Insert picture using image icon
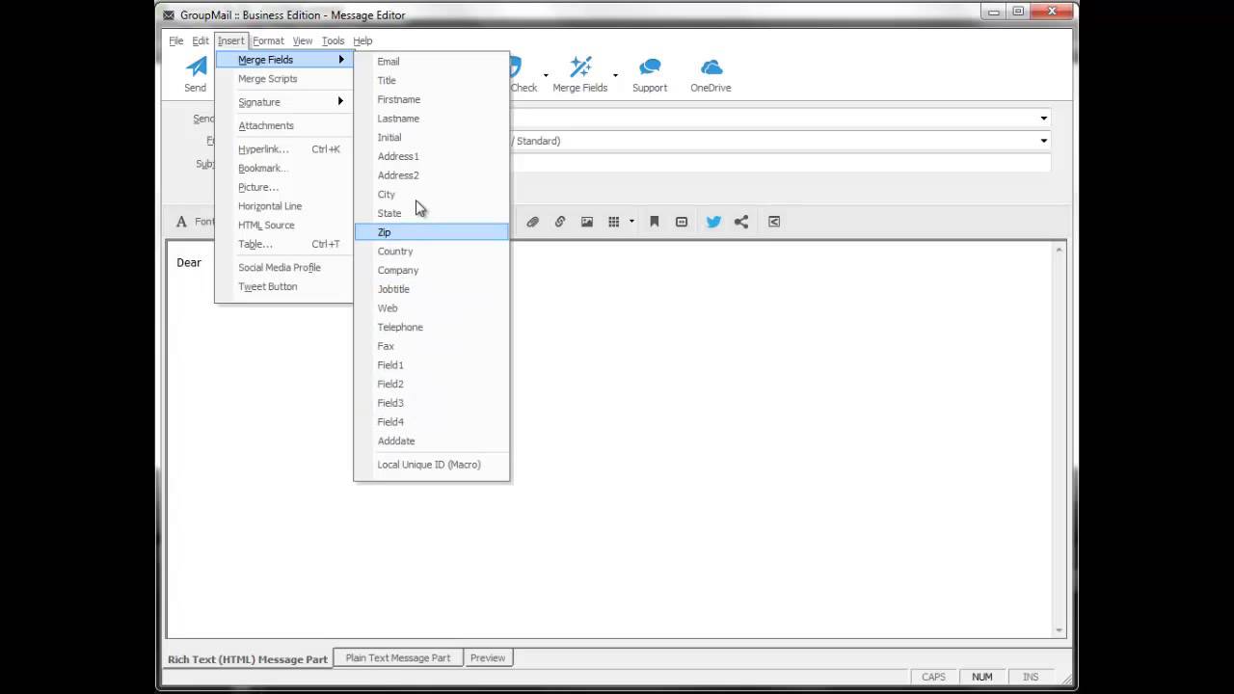 point(586,222)
